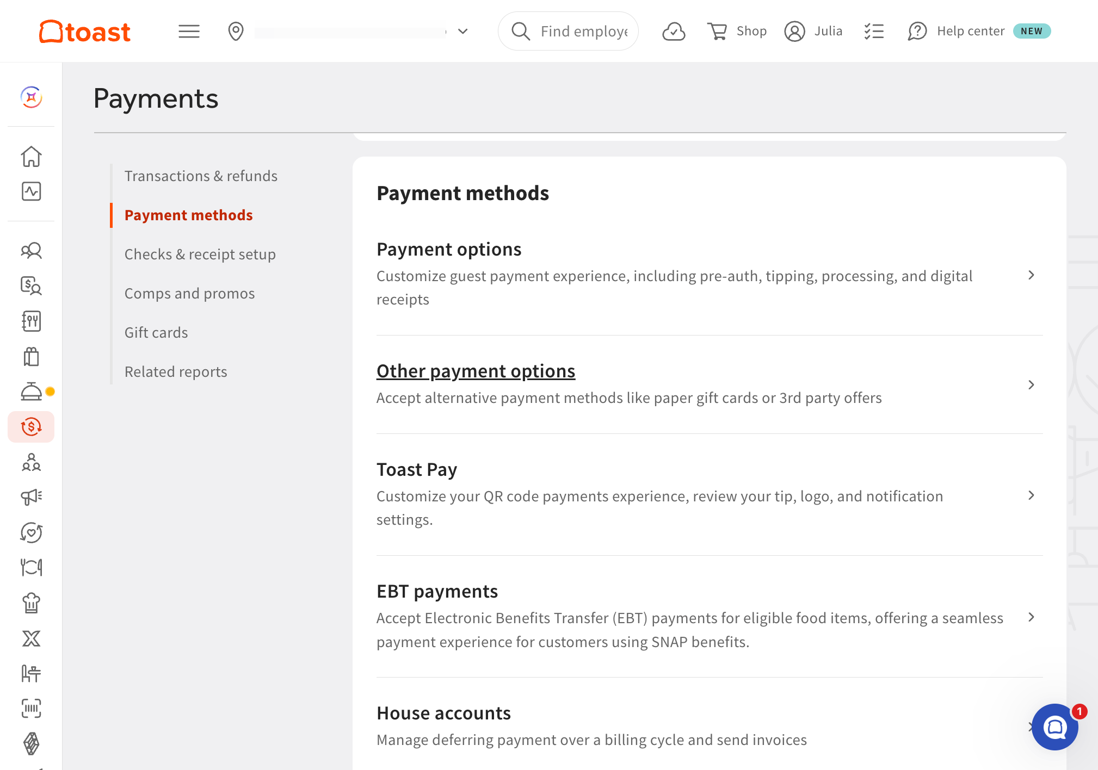The image size is (1098, 770).
Task: Open the dollar search sidebar icon
Action: point(32,285)
